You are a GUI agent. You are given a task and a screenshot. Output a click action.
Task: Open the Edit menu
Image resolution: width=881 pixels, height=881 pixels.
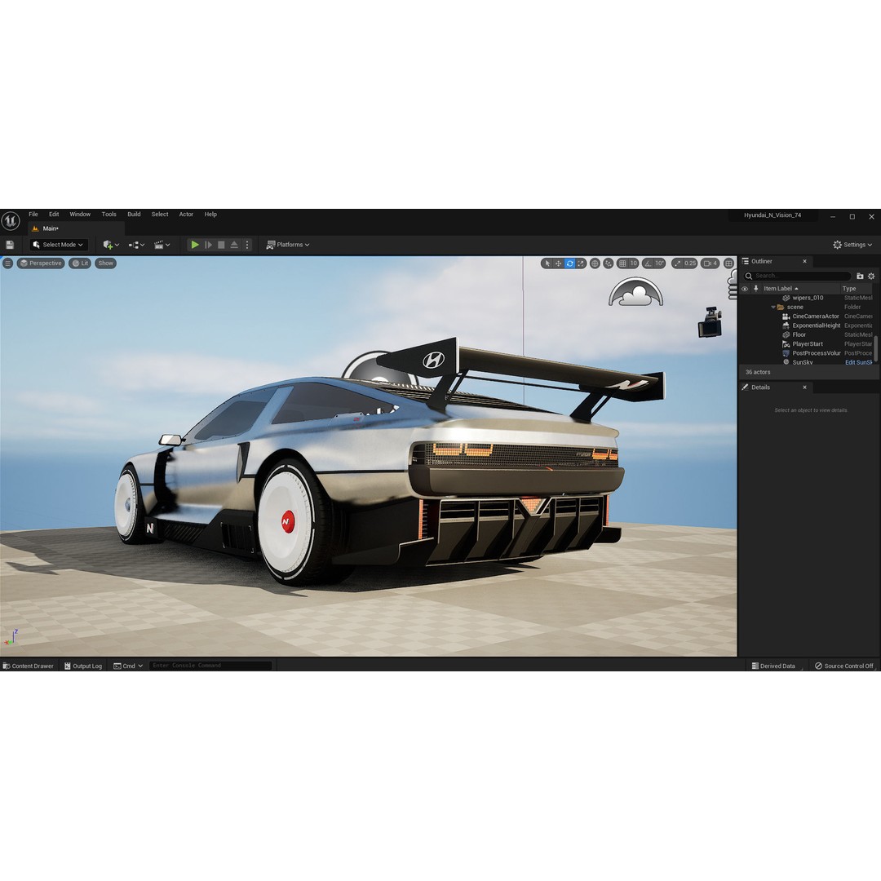pos(54,214)
